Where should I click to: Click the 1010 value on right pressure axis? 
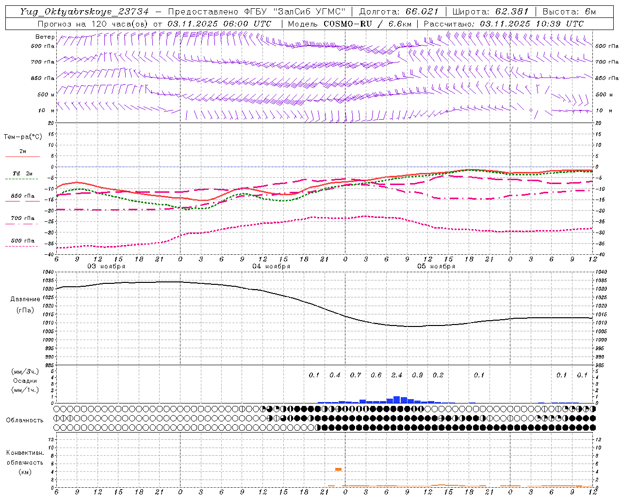[601, 323]
